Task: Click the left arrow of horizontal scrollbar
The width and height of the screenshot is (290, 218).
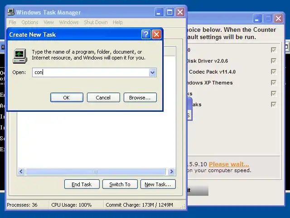Action: 21,172
